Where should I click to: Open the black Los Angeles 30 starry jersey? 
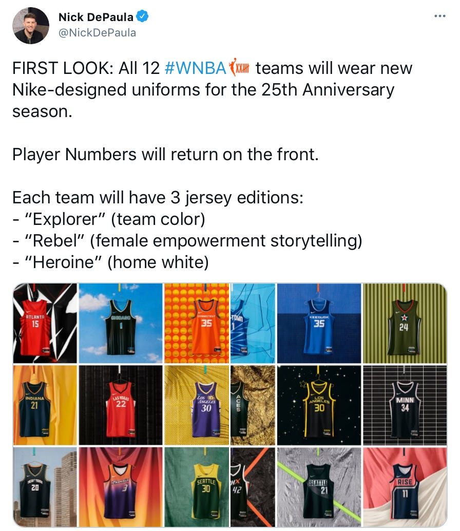coord(319,405)
